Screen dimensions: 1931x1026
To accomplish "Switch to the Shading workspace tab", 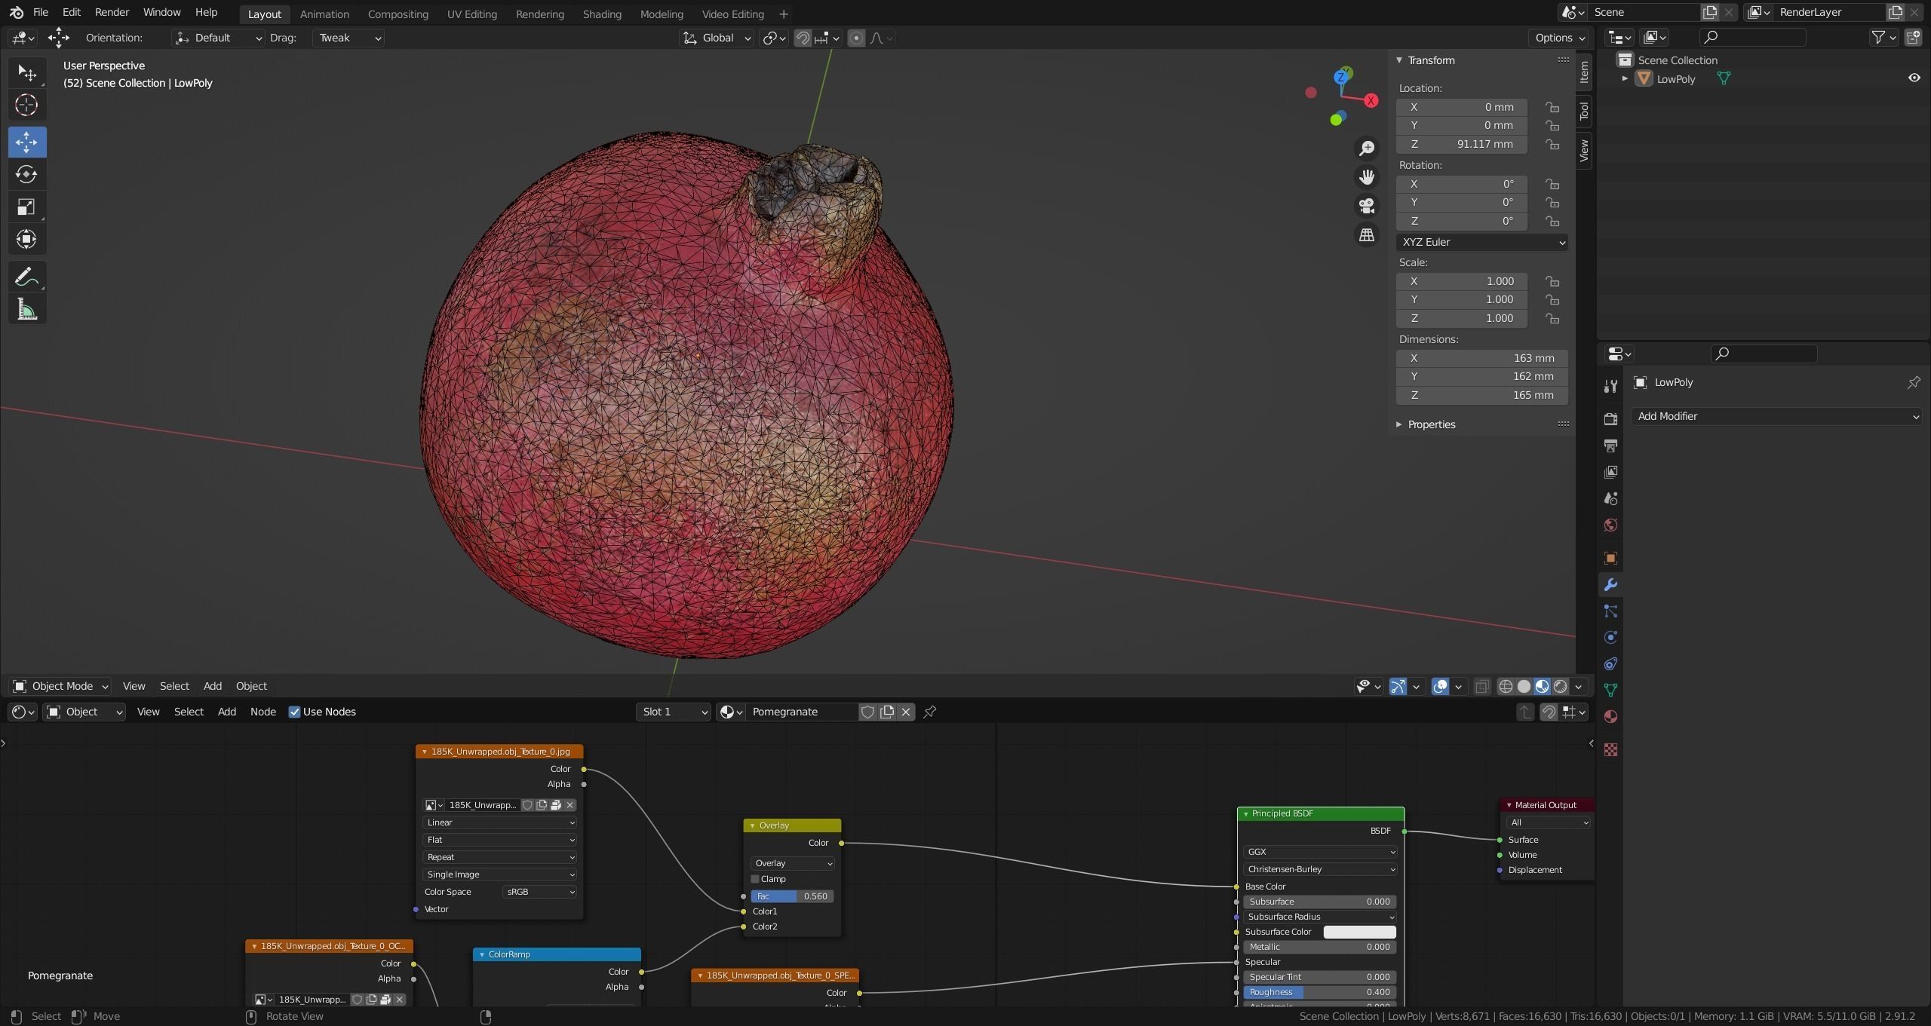I will [602, 14].
